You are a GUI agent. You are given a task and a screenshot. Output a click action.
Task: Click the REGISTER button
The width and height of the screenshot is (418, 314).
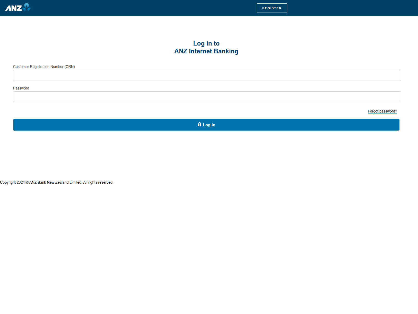[272, 8]
